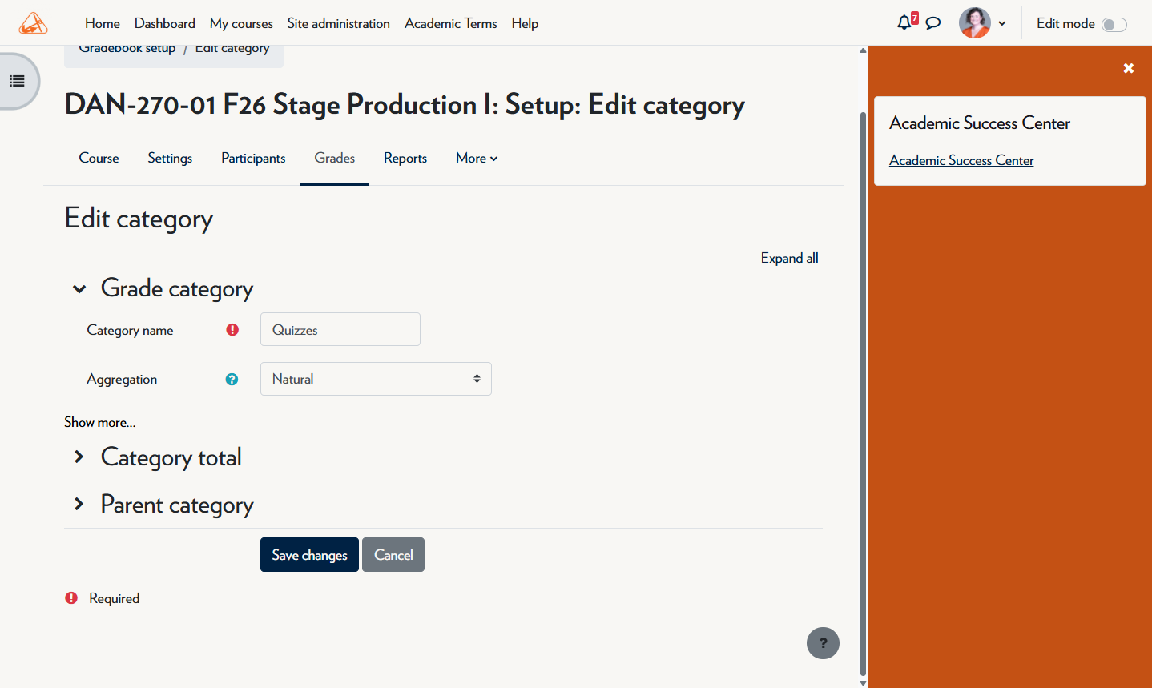Click the Cancel button
The height and width of the screenshot is (688, 1152).
coord(393,555)
